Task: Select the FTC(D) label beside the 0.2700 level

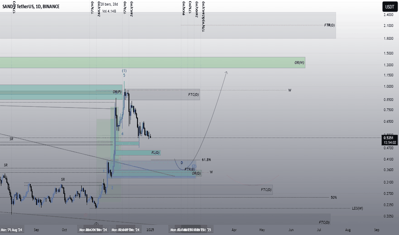Action: 266,190
